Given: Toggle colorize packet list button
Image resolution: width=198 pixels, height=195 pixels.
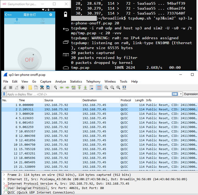Looking at the screenshot, I should pyautogui.click(x=99, y=88).
